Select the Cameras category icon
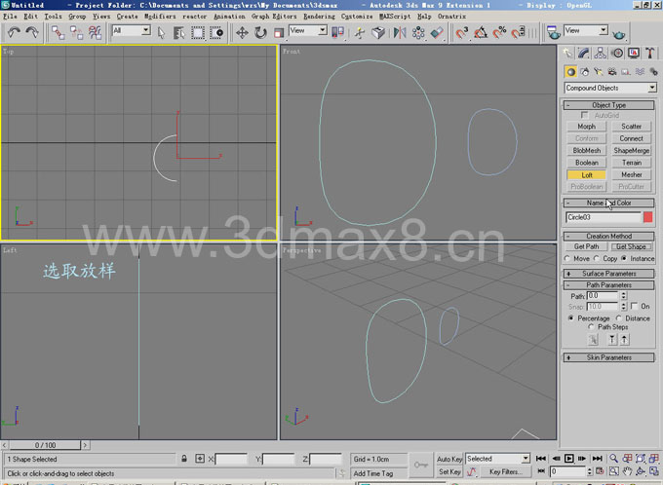The height and width of the screenshot is (485, 663). click(x=612, y=72)
